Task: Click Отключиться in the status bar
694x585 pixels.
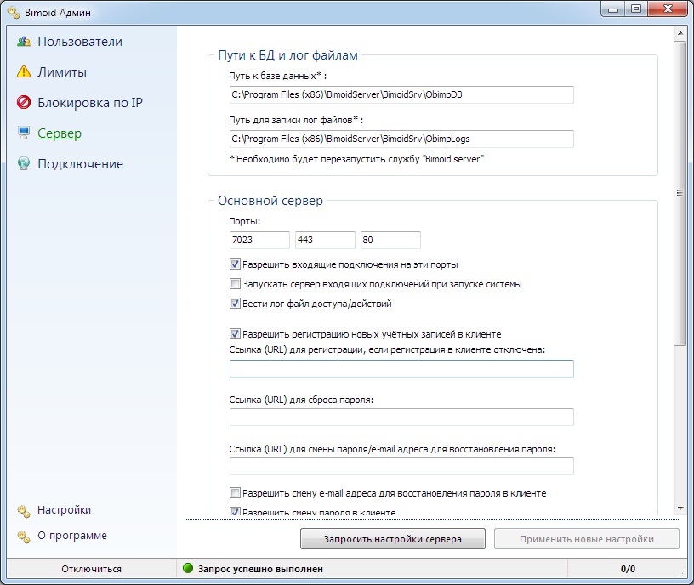Action: pos(91,569)
